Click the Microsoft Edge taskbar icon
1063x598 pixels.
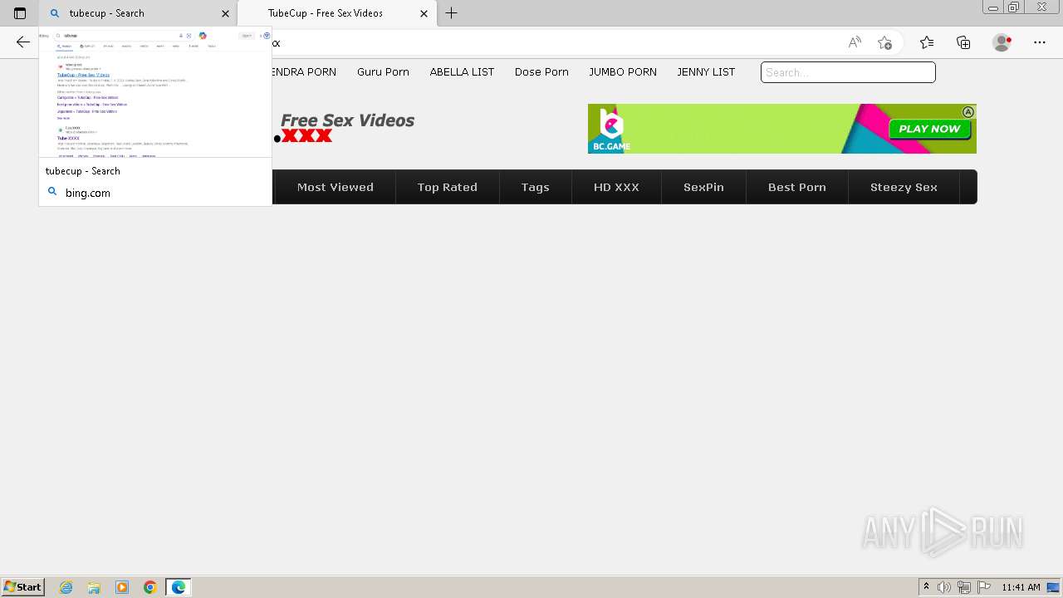coord(179,587)
